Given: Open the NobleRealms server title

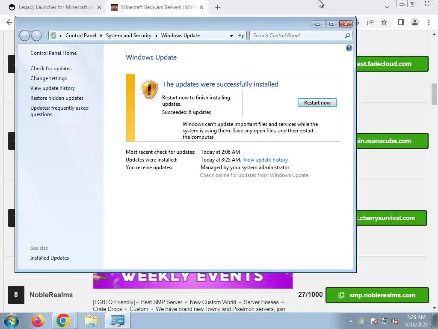Looking at the screenshot, I should tap(51, 295).
